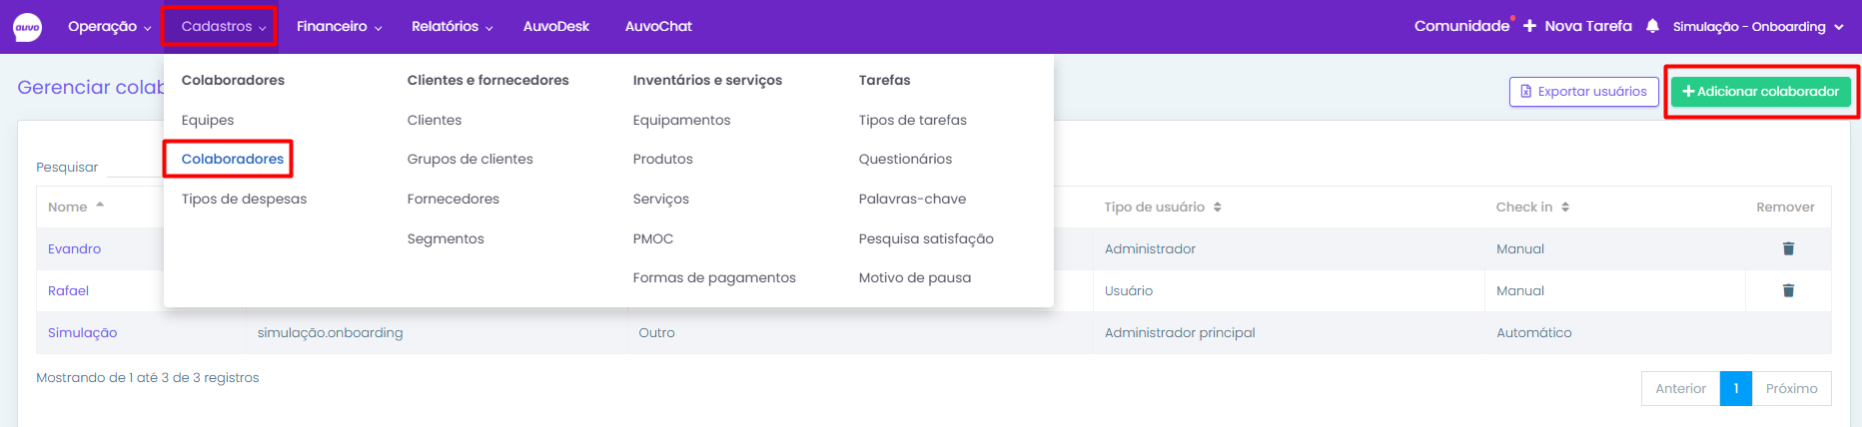Open the notifications bell icon
The width and height of the screenshot is (1862, 427).
pos(1652,26)
